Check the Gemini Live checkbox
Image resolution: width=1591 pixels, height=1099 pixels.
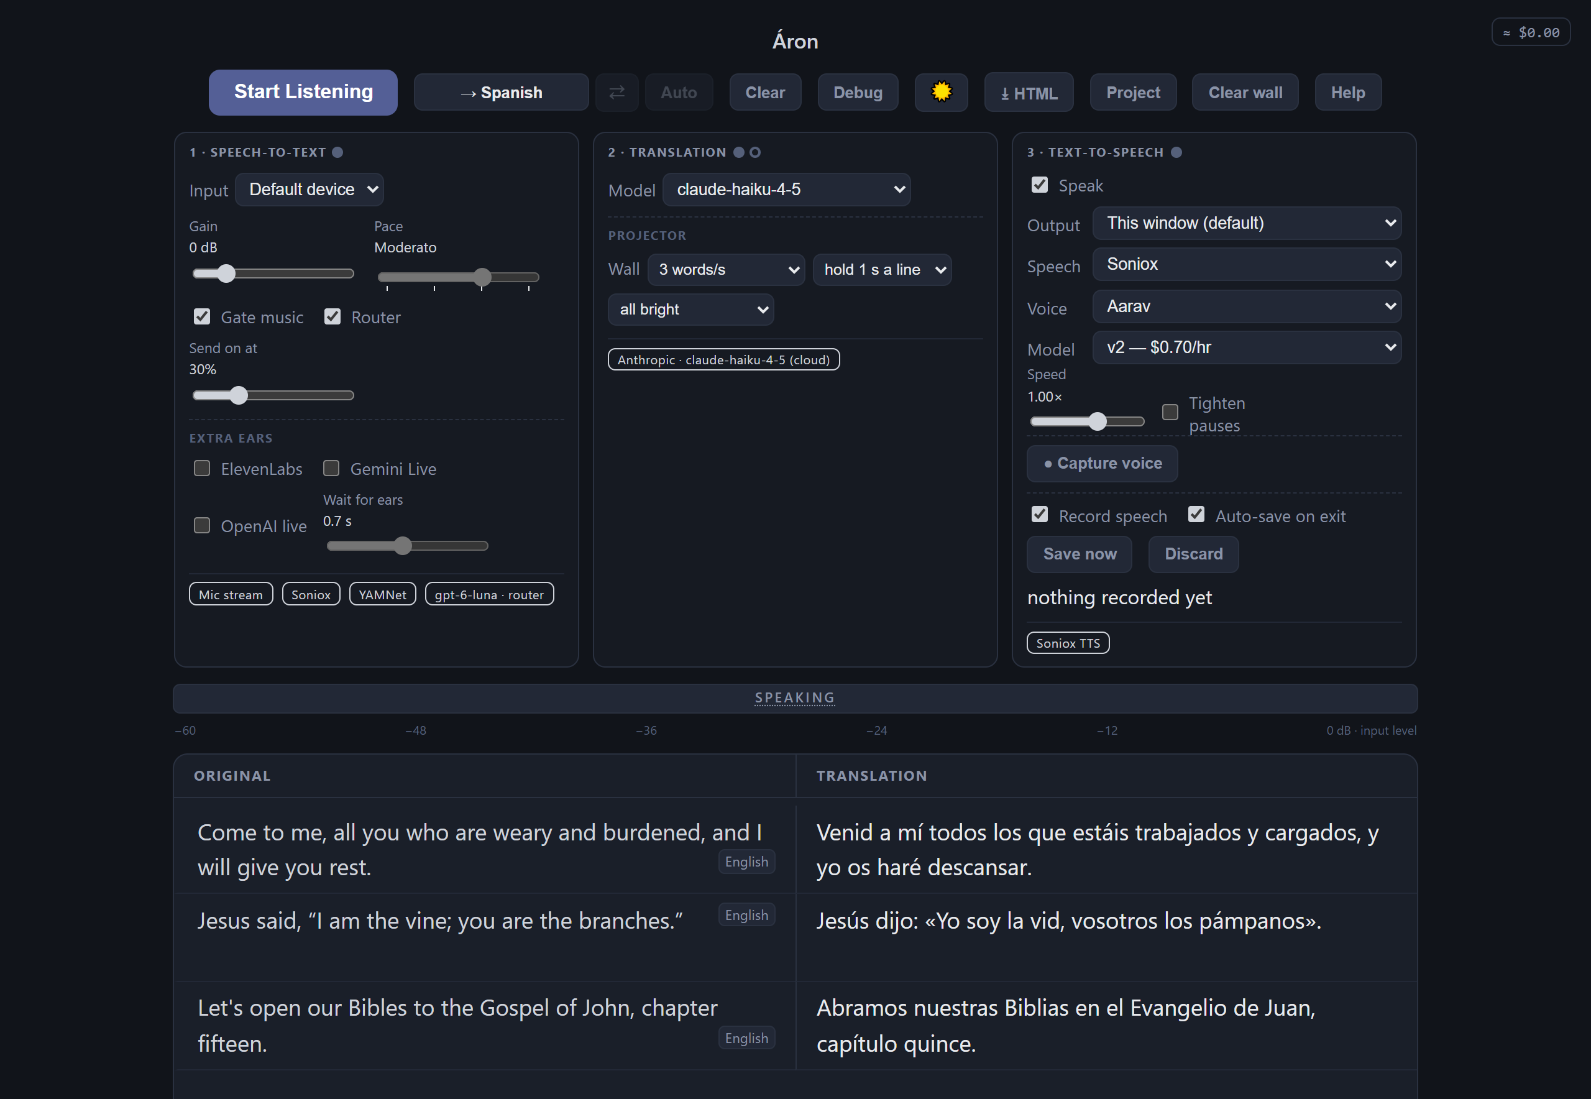pyautogui.click(x=331, y=468)
